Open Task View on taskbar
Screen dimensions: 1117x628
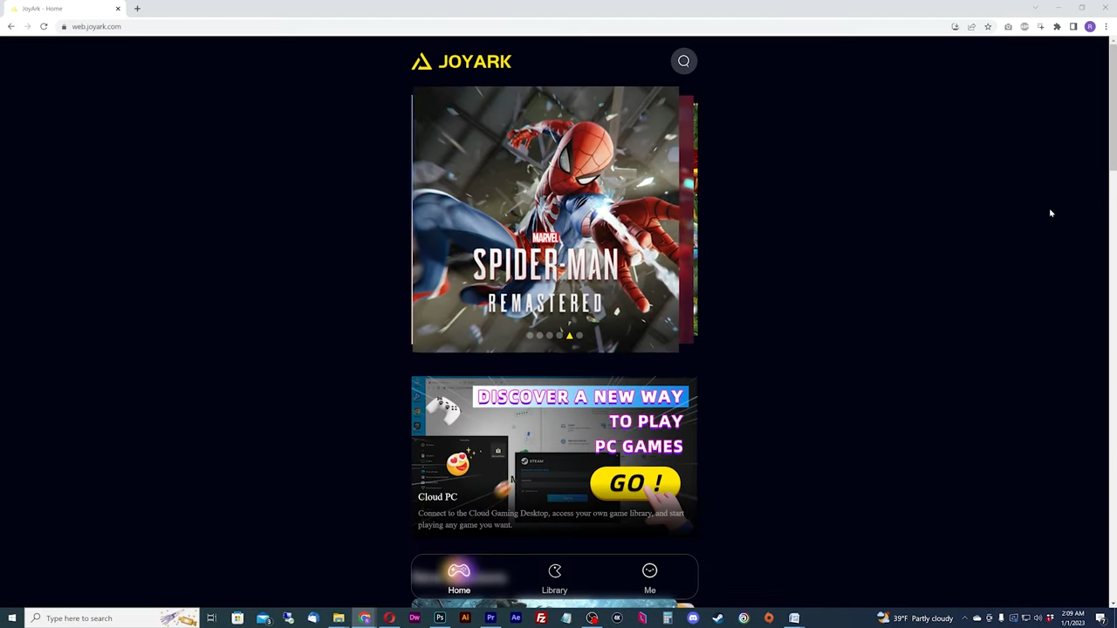(211, 618)
